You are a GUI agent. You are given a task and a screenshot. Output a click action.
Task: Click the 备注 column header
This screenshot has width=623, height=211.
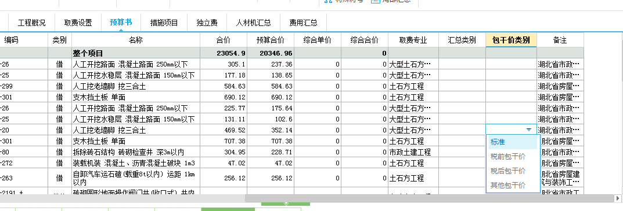(x=560, y=40)
